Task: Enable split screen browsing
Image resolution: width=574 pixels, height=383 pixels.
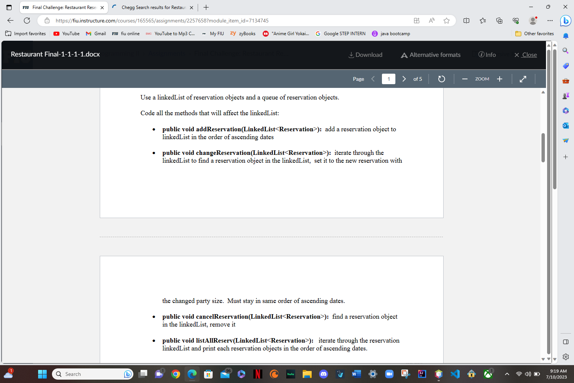Action: pos(466,21)
